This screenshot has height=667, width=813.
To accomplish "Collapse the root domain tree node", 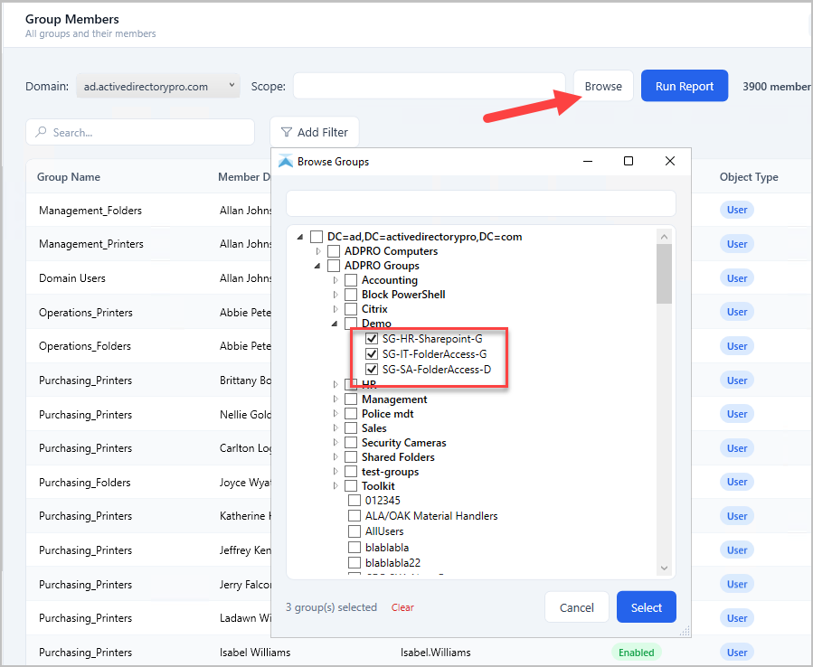I will (300, 237).
